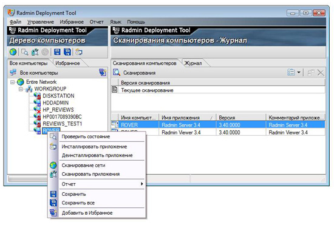334x225 pixels.
Task: Select HP0017089390BC computer in the tree
Action: [x=62, y=117]
